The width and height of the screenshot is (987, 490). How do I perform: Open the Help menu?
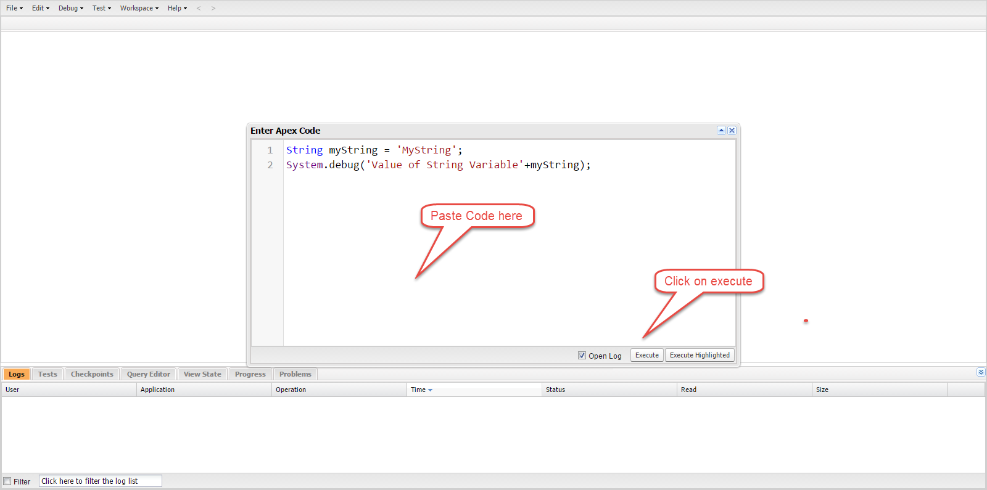[177, 9]
